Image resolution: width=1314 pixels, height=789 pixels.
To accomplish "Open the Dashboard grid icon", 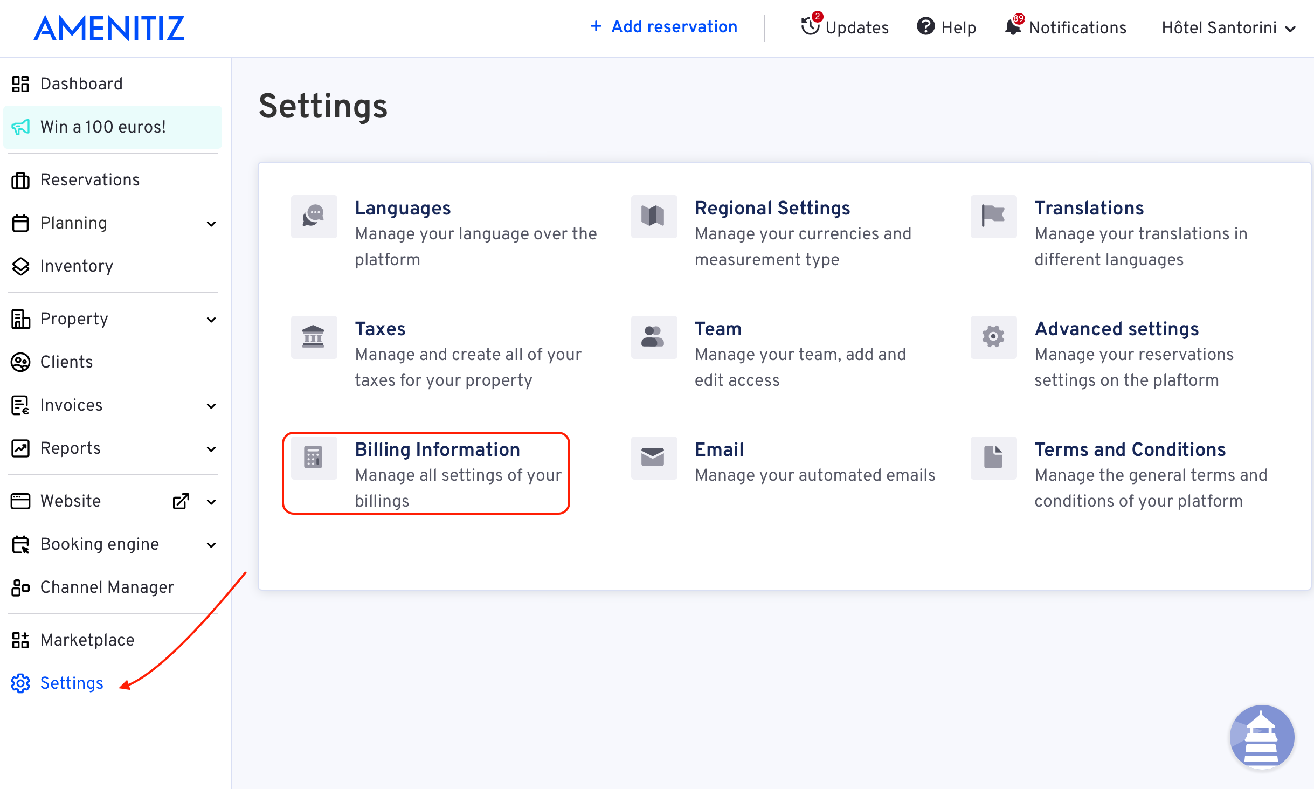I will pos(20,84).
